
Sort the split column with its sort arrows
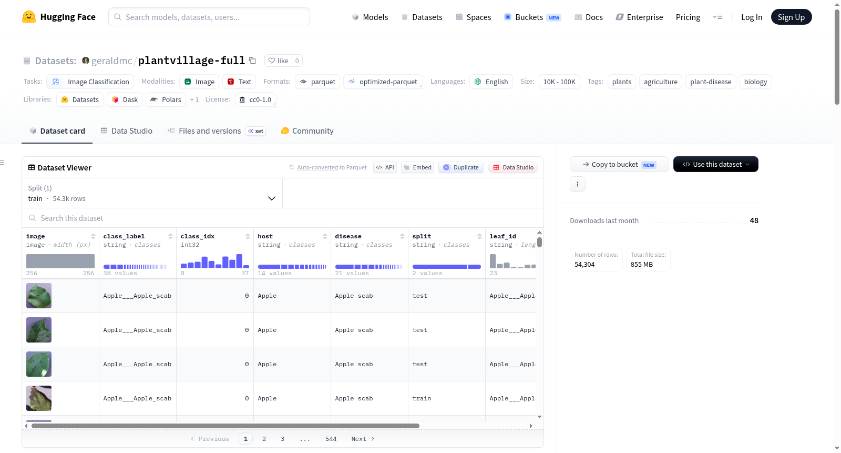pos(479,236)
